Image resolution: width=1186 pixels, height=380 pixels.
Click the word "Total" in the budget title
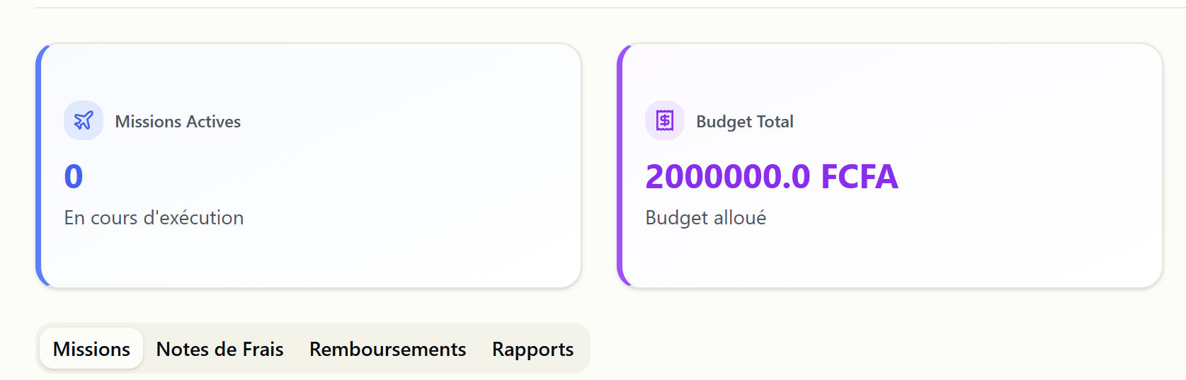(775, 122)
